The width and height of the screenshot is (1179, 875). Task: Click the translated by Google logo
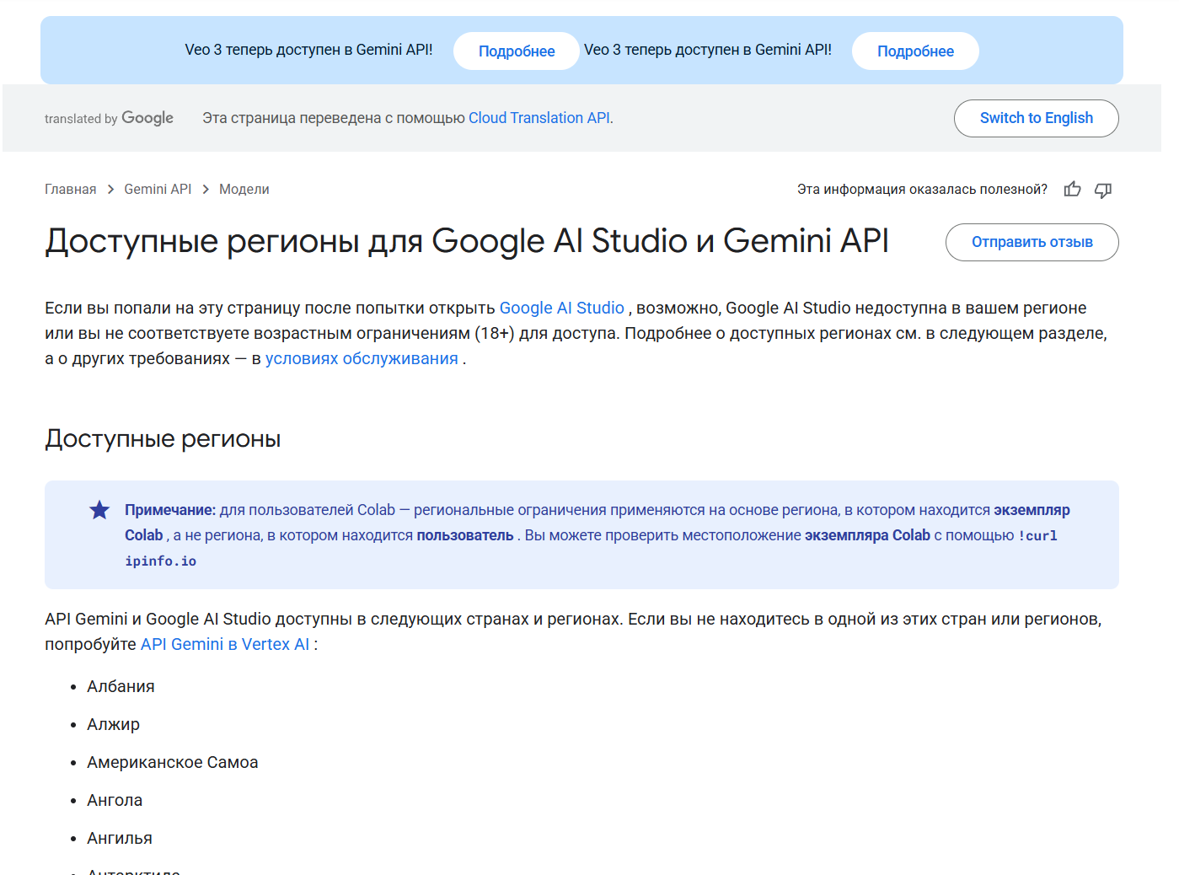click(x=109, y=118)
